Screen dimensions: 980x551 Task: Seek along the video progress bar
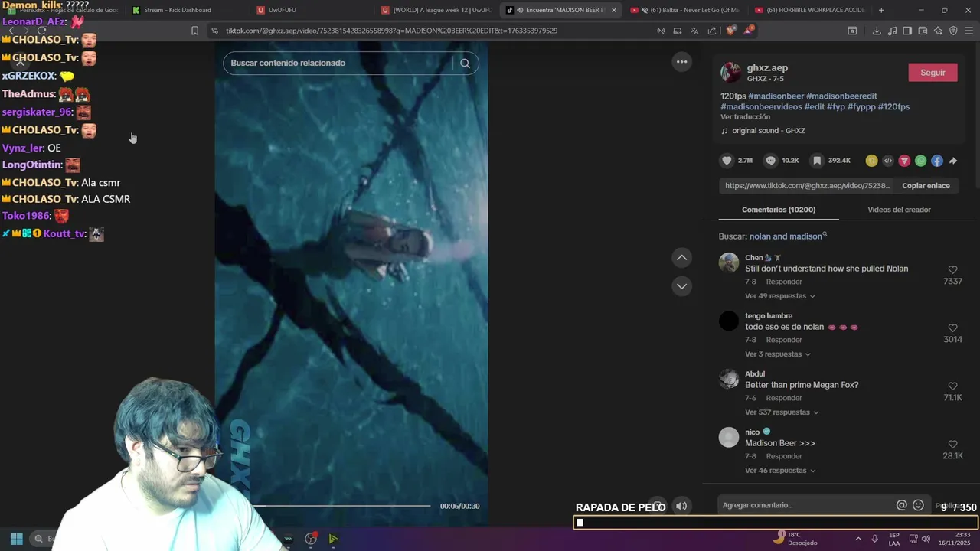coord(341,506)
